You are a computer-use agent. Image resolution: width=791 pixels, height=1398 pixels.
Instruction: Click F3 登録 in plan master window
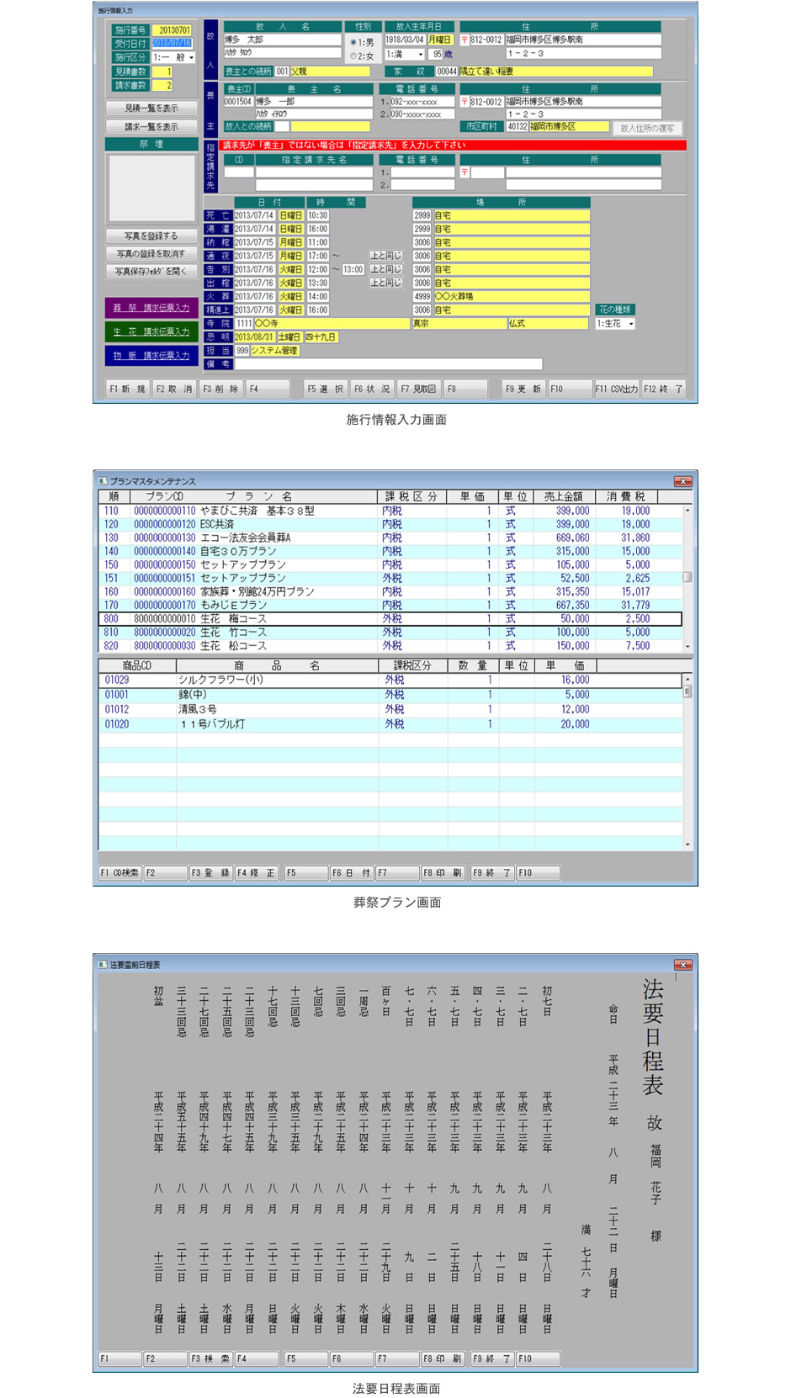[210, 873]
